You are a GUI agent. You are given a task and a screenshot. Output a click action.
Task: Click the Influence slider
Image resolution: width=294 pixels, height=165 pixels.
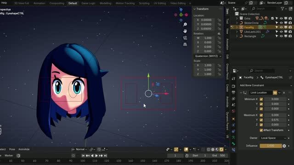click(x=271, y=146)
